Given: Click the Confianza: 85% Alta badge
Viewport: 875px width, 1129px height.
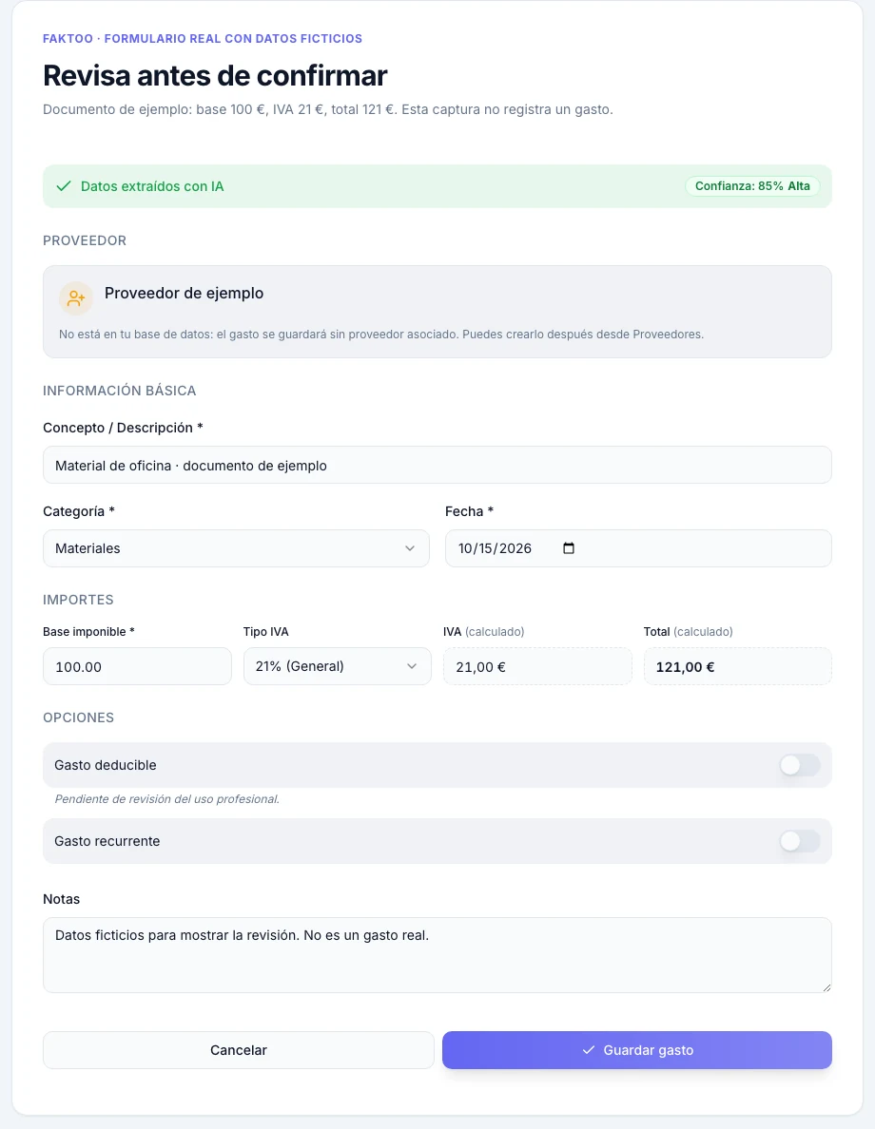Looking at the screenshot, I should pyautogui.click(x=752, y=185).
